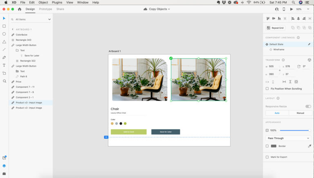Align middle vertically icon
The width and height of the screenshot is (314, 178).
(x=274, y=18)
